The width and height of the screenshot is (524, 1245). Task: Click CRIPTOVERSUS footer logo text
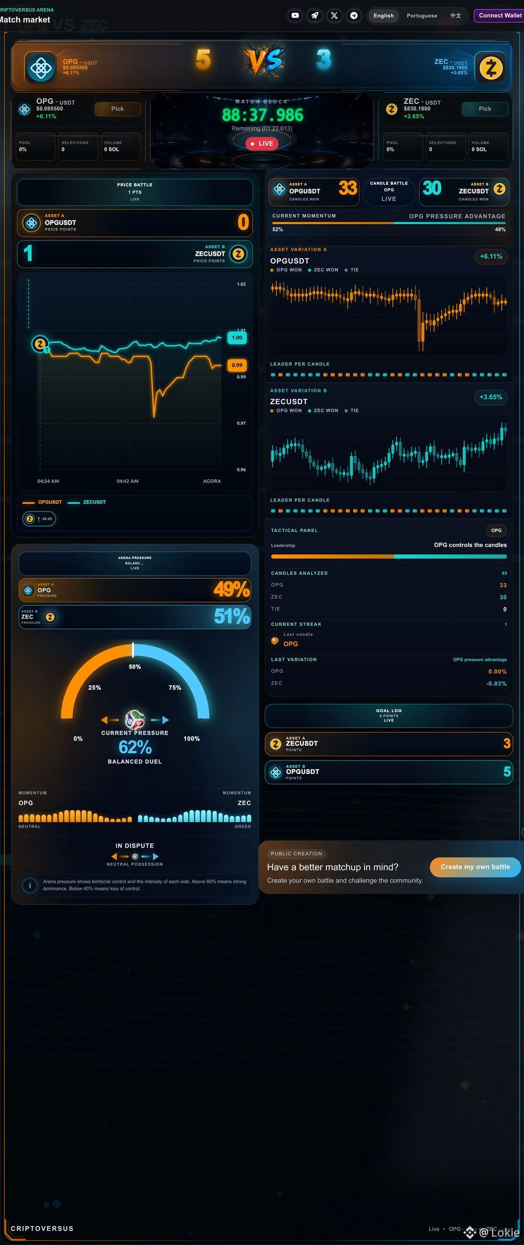coord(42,1228)
